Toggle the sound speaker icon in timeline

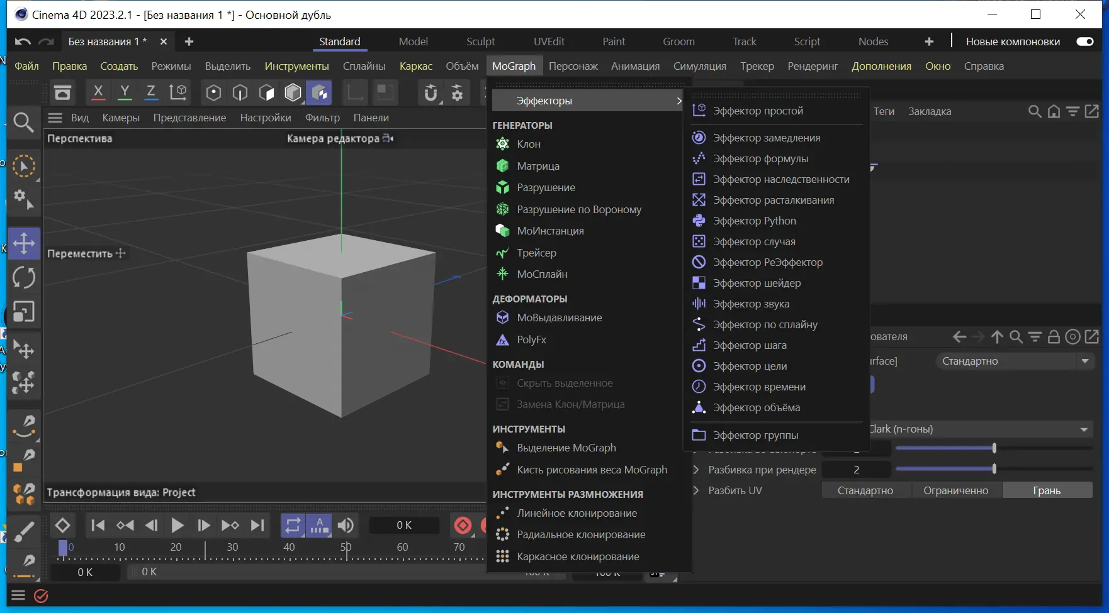pos(346,525)
